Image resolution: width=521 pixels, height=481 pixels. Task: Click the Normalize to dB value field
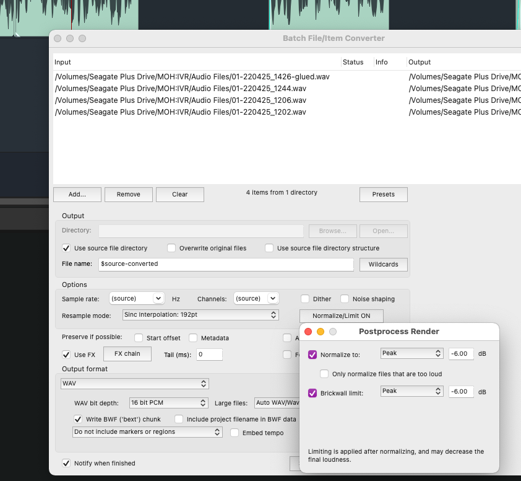point(461,353)
